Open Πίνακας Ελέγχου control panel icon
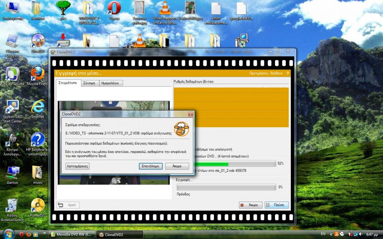This screenshot has height=239, width=383. point(12,45)
